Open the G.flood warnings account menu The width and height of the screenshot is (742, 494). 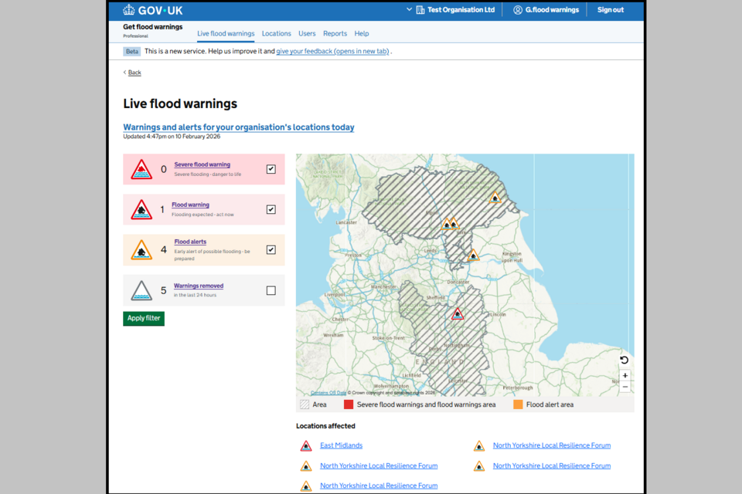546,10
